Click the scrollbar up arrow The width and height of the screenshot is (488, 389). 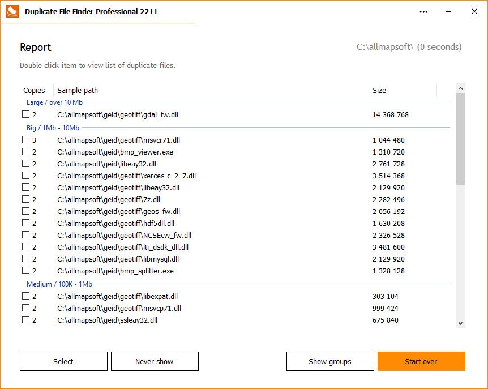point(461,88)
